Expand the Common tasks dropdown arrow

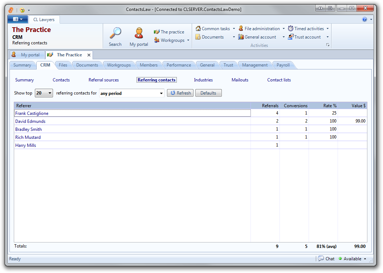tap(234, 29)
